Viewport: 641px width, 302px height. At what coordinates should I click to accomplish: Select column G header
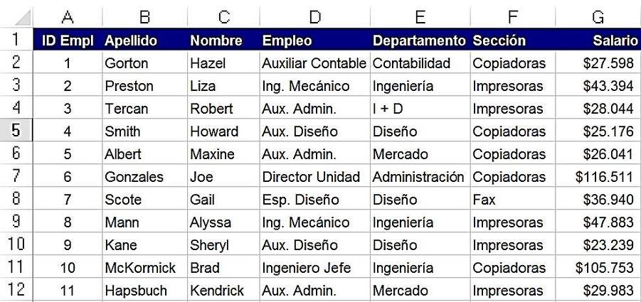[x=598, y=17]
